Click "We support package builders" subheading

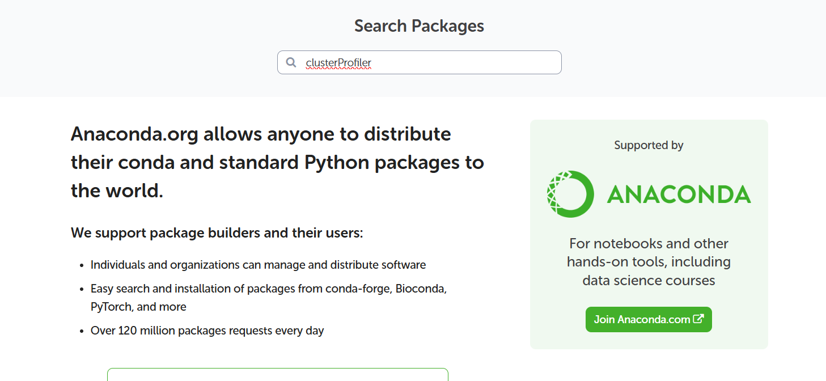[x=217, y=233]
